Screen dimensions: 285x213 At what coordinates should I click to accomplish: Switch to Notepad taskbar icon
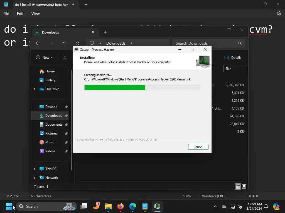pyautogui.click(x=145, y=206)
